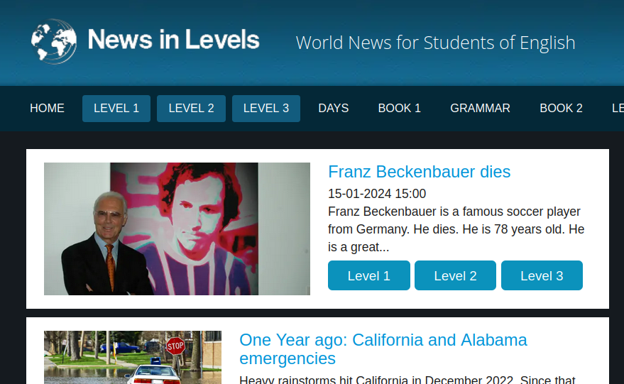The width and height of the screenshot is (624, 384).
Task: Read Beckenbauer article at Level 3
Action: (542, 276)
